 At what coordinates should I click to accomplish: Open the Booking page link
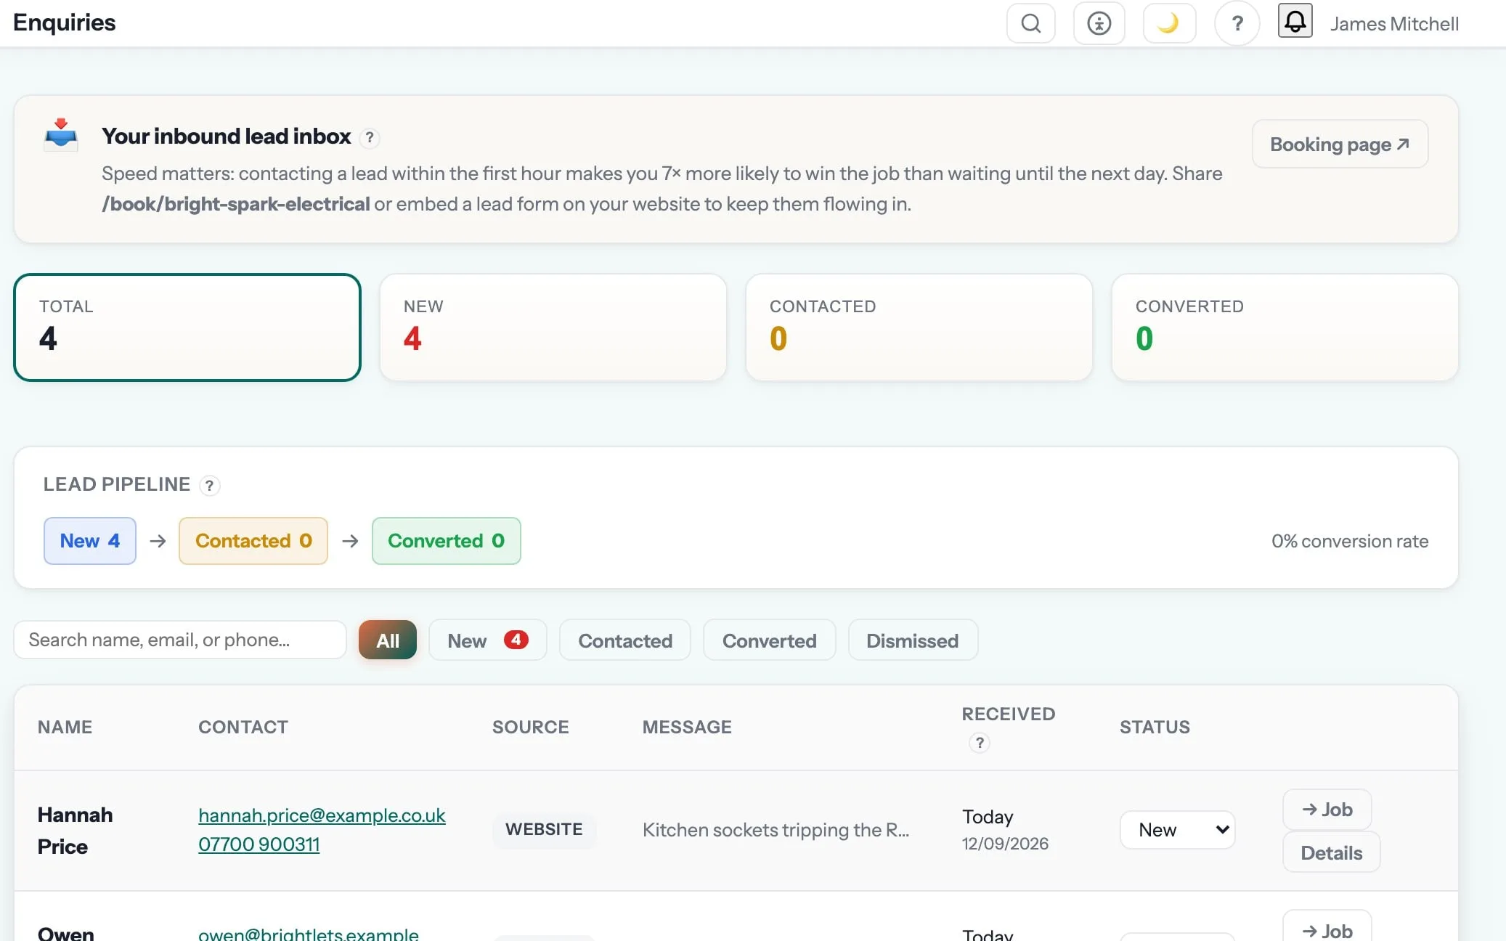1340,144
